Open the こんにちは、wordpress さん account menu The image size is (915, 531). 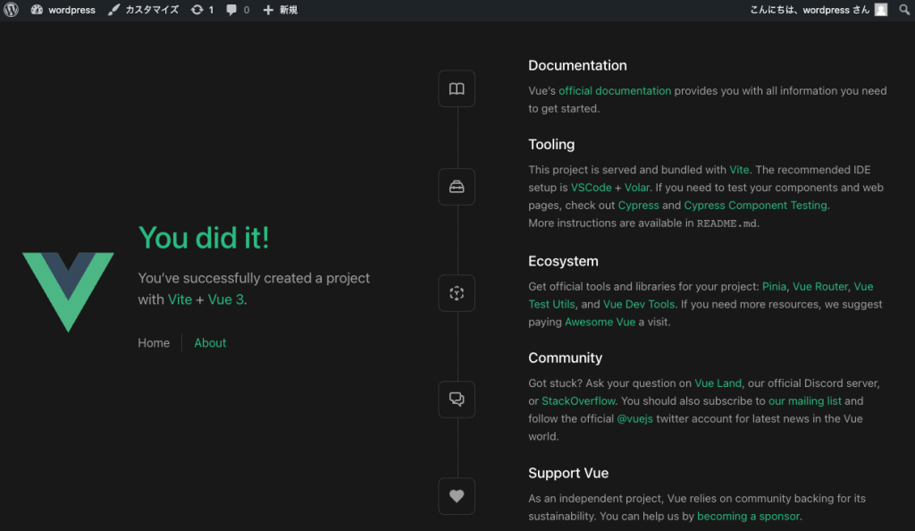[818, 10]
